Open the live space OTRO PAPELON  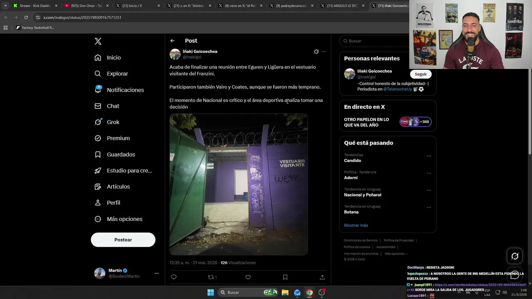pyautogui.click(x=388, y=122)
